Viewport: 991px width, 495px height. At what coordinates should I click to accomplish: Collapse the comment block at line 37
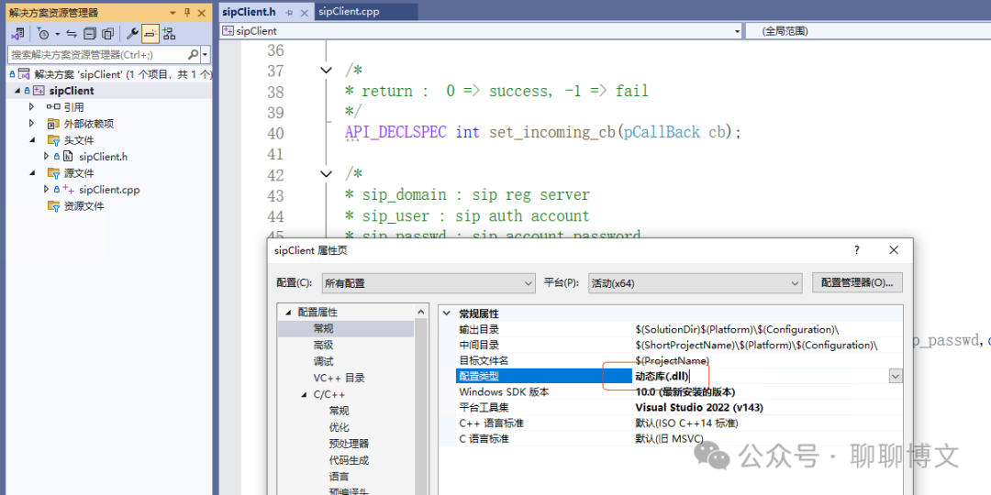pyautogui.click(x=326, y=71)
